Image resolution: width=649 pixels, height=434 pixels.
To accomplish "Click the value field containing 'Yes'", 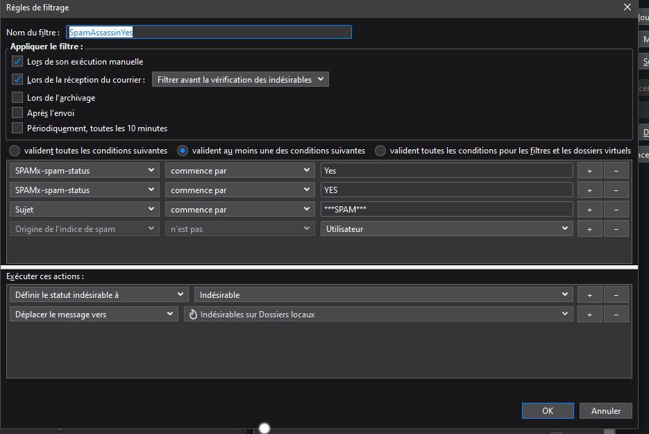I will point(446,171).
